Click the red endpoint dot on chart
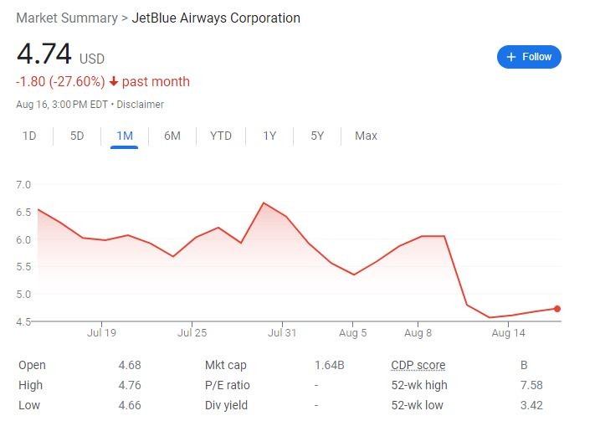This screenshot has width=600, height=421. [557, 309]
